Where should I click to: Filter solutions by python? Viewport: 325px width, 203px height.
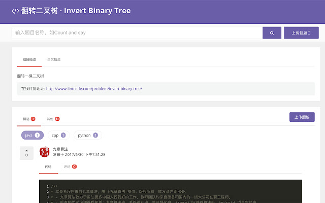(87, 136)
